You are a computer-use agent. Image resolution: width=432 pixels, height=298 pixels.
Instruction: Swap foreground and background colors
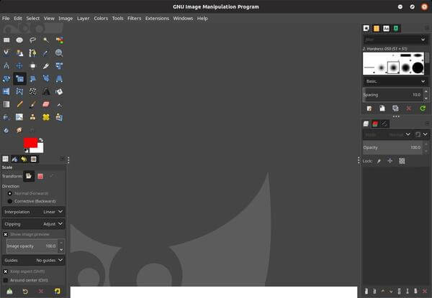[41, 140]
